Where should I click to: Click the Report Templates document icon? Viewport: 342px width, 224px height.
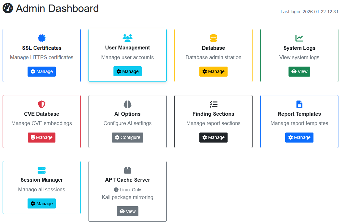[299, 104]
